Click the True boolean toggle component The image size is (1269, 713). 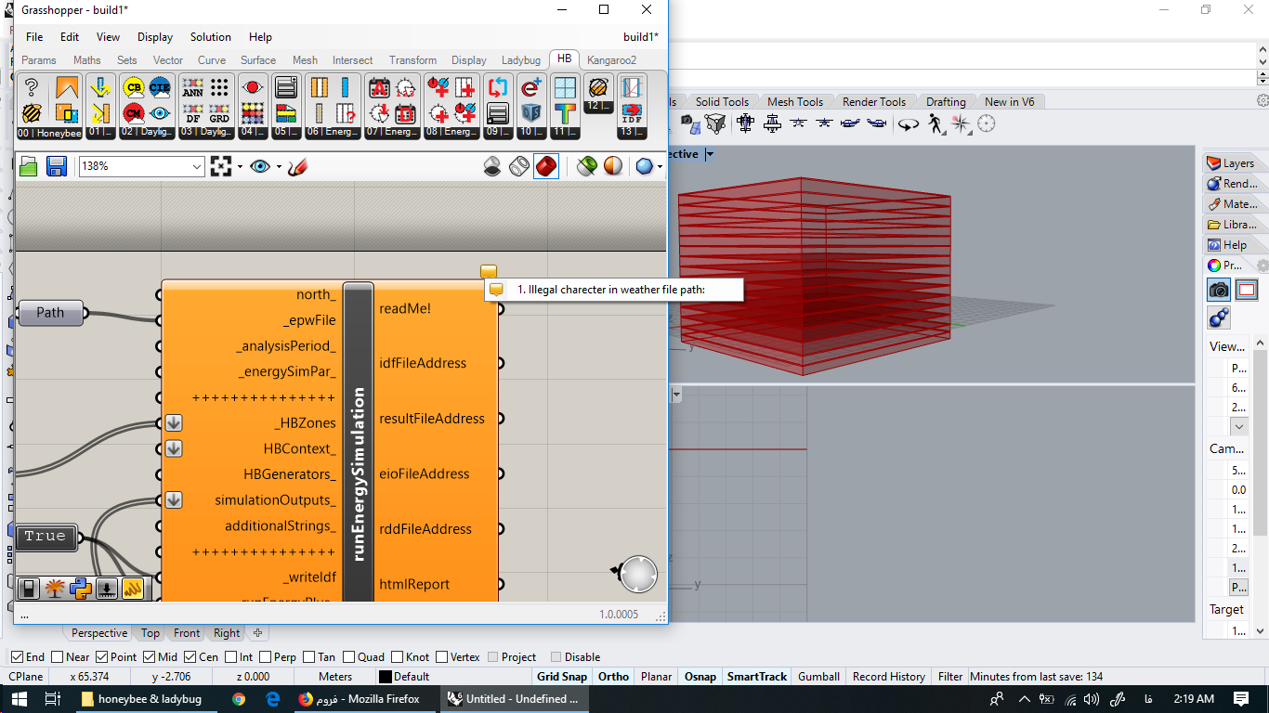point(46,537)
